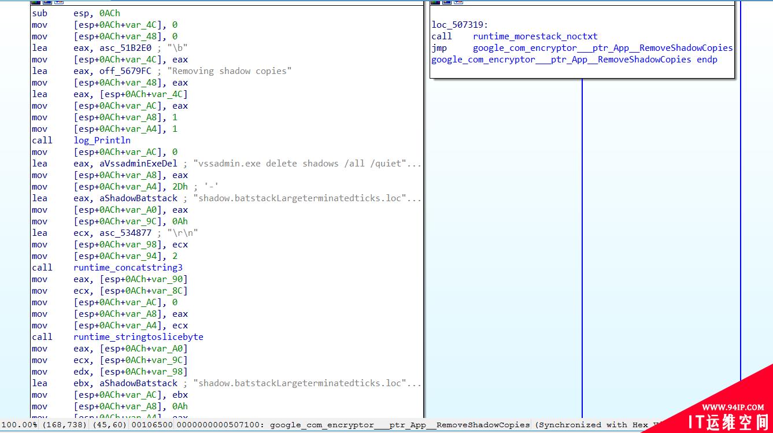Click 'mov [esp+0ACh+var_4C], 0' instruction
The width and height of the screenshot is (773, 433).
click(105, 25)
